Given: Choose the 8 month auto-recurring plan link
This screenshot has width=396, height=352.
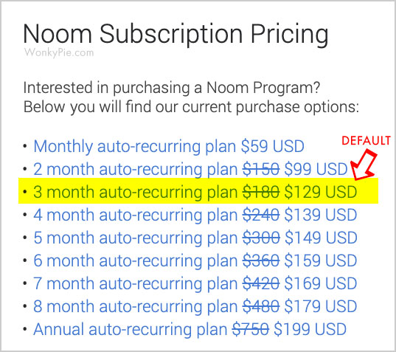Looking at the screenshot, I should [195, 306].
